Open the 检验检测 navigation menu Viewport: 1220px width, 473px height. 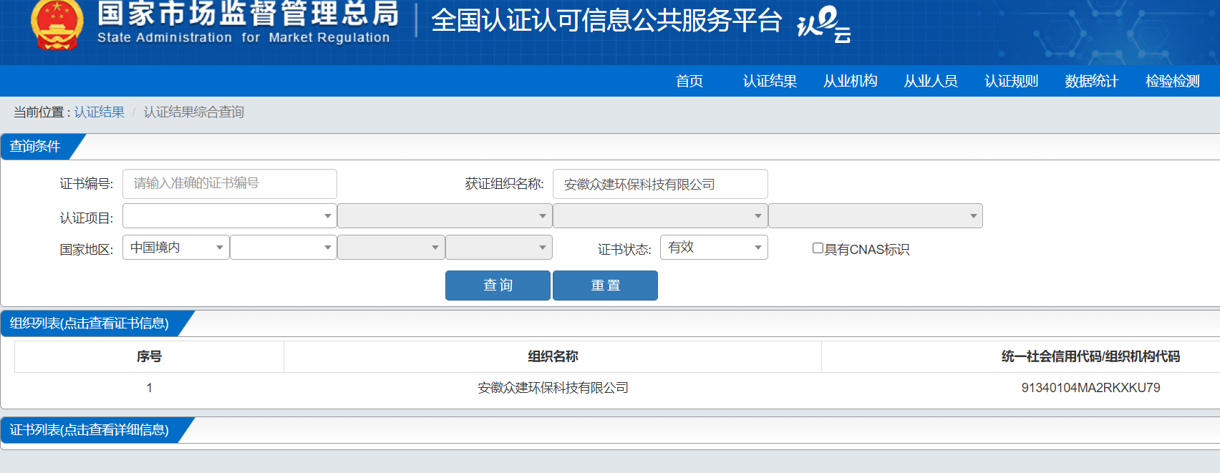(1172, 81)
